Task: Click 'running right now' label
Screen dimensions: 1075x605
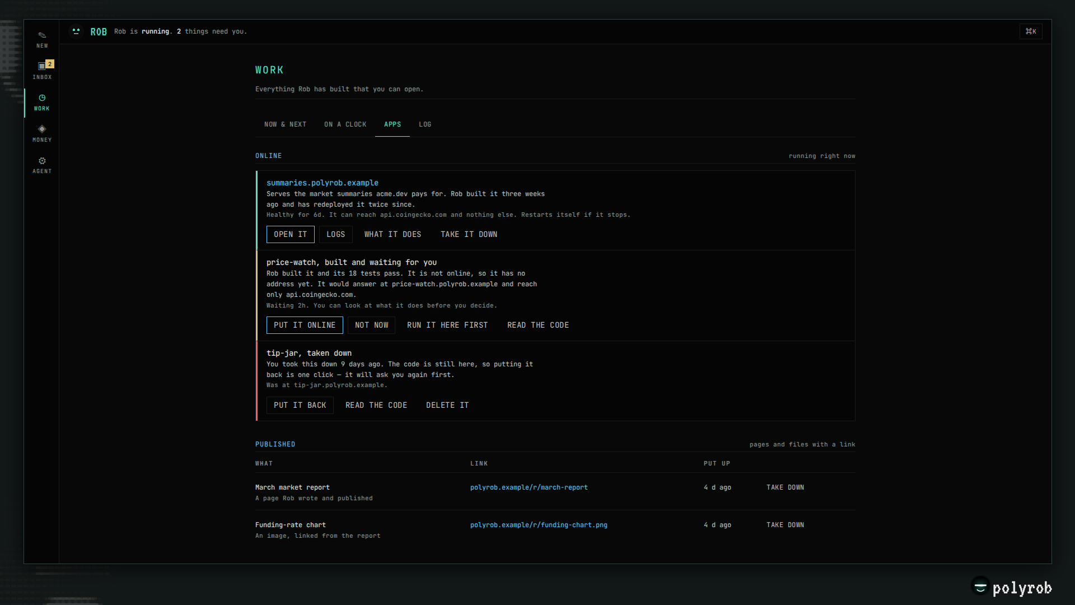Action: (x=822, y=156)
